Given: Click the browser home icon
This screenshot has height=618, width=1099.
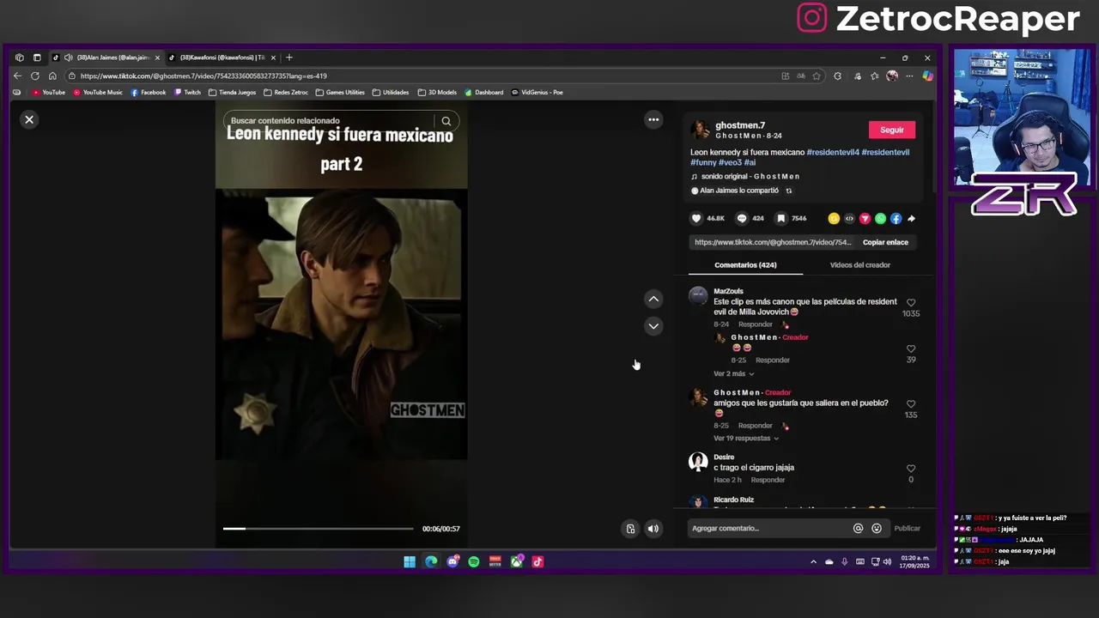Looking at the screenshot, I should tap(52, 76).
